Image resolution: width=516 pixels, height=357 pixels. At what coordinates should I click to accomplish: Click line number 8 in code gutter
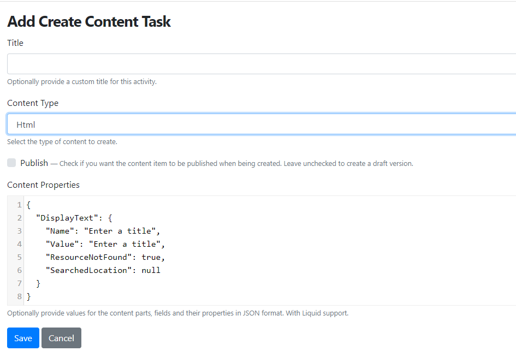[x=19, y=296]
